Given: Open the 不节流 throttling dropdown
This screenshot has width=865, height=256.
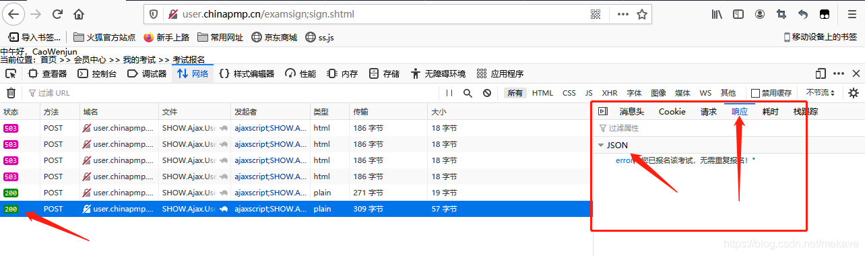Looking at the screenshot, I should click(820, 93).
